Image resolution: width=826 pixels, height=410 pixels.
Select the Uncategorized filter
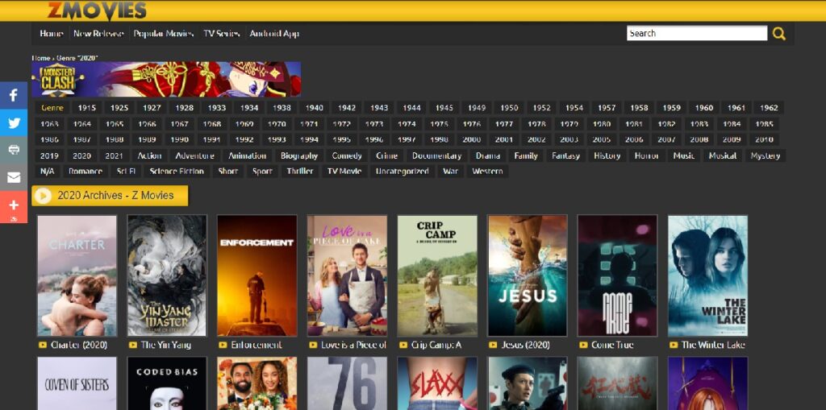click(x=402, y=172)
